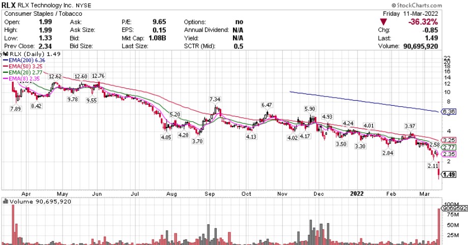
Task: Click the Open value 1.99
Action: [45, 22]
